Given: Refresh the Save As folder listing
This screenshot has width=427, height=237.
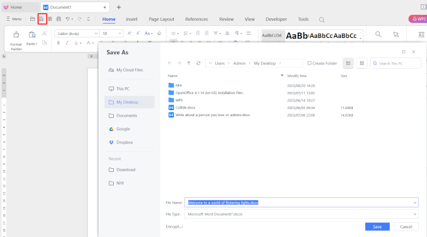Looking at the screenshot, I should point(198,63).
